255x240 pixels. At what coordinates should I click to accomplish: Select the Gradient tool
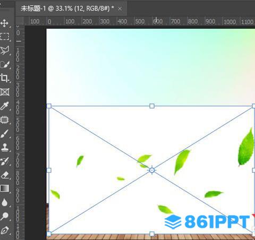click(x=5, y=188)
